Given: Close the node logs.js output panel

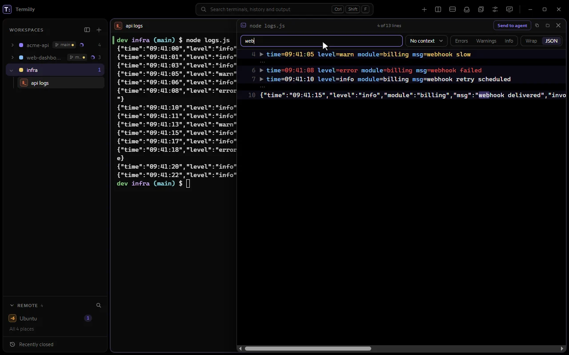Looking at the screenshot, I should [x=559, y=26].
